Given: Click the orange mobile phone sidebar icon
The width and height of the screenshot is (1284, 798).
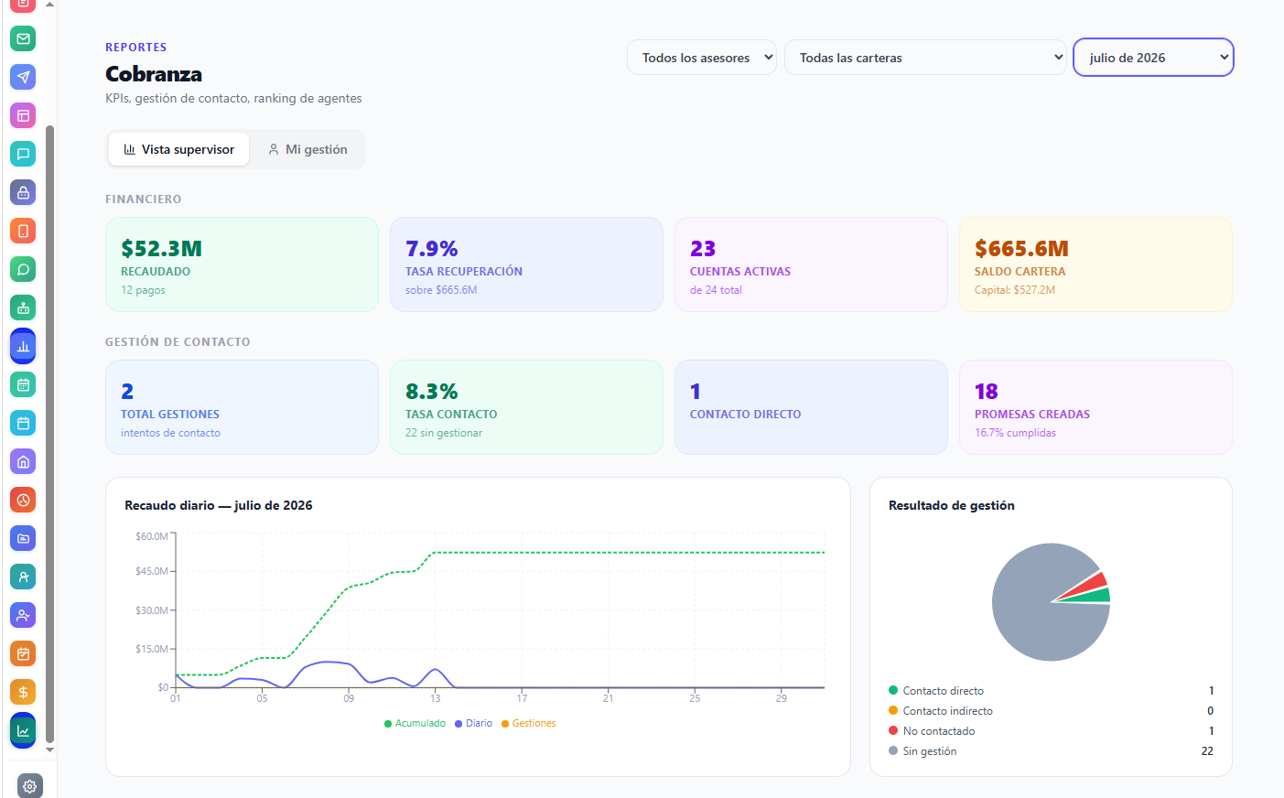Looking at the screenshot, I should pyautogui.click(x=23, y=231).
